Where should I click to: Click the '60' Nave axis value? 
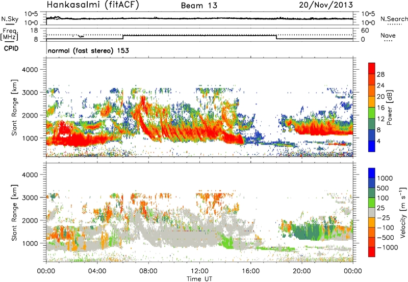[x=365, y=31]
